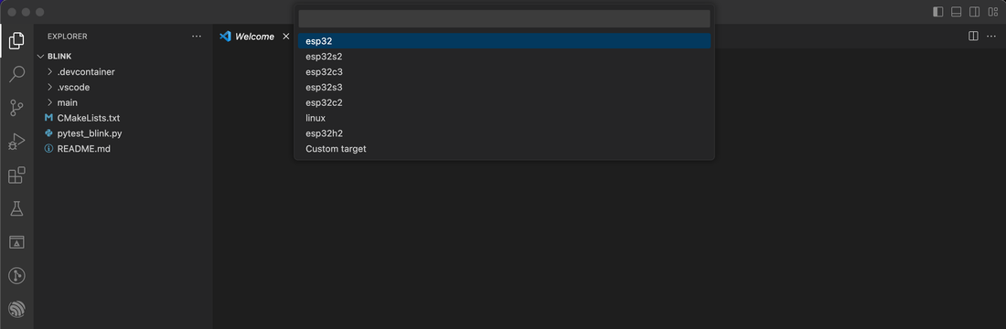This screenshot has height=329, width=1006.
Task: Open the ESP-IDF Explorer icon
Action: (x=16, y=309)
